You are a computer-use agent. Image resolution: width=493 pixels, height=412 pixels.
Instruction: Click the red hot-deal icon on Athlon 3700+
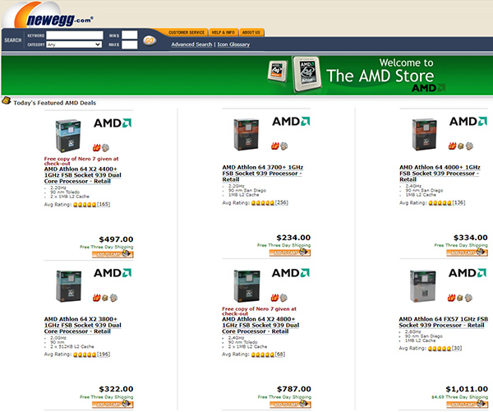click(x=275, y=146)
